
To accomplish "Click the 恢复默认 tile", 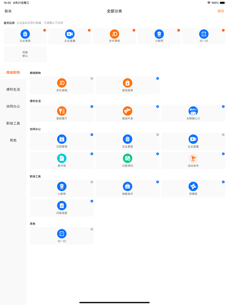I will point(25,54).
